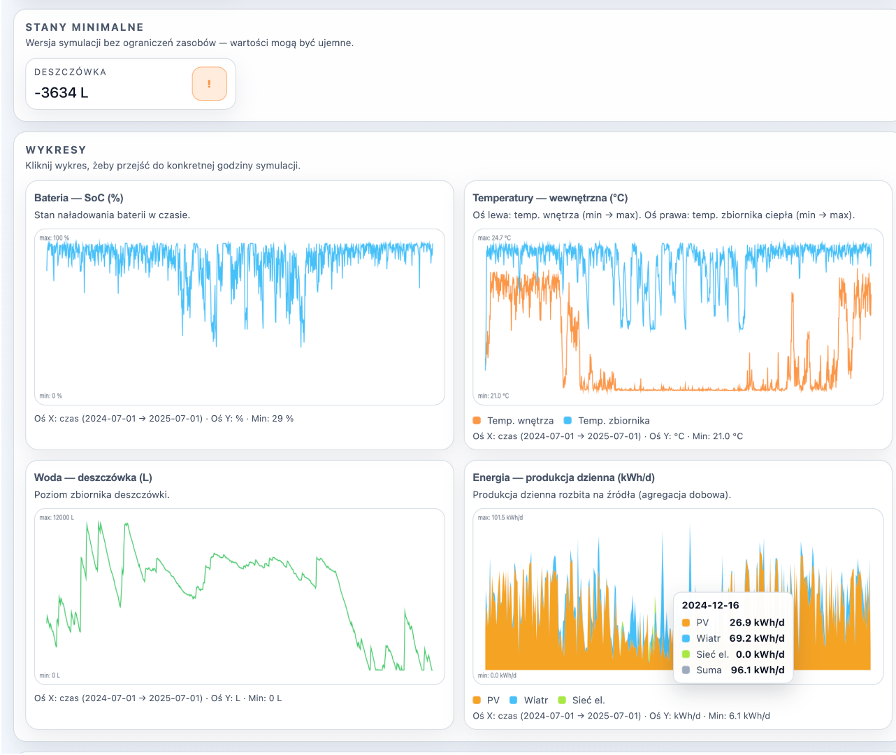Click the 'max: 12000 L' label in water chart
Screen dimensions: 896x755
pyautogui.click(x=57, y=518)
